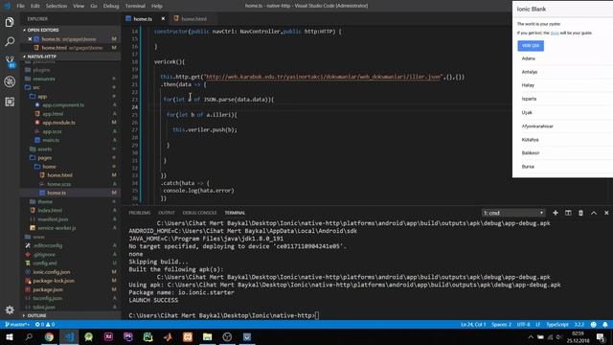Open the Windows action center icon
This screenshot has height=345, width=613.
coord(601,336)
